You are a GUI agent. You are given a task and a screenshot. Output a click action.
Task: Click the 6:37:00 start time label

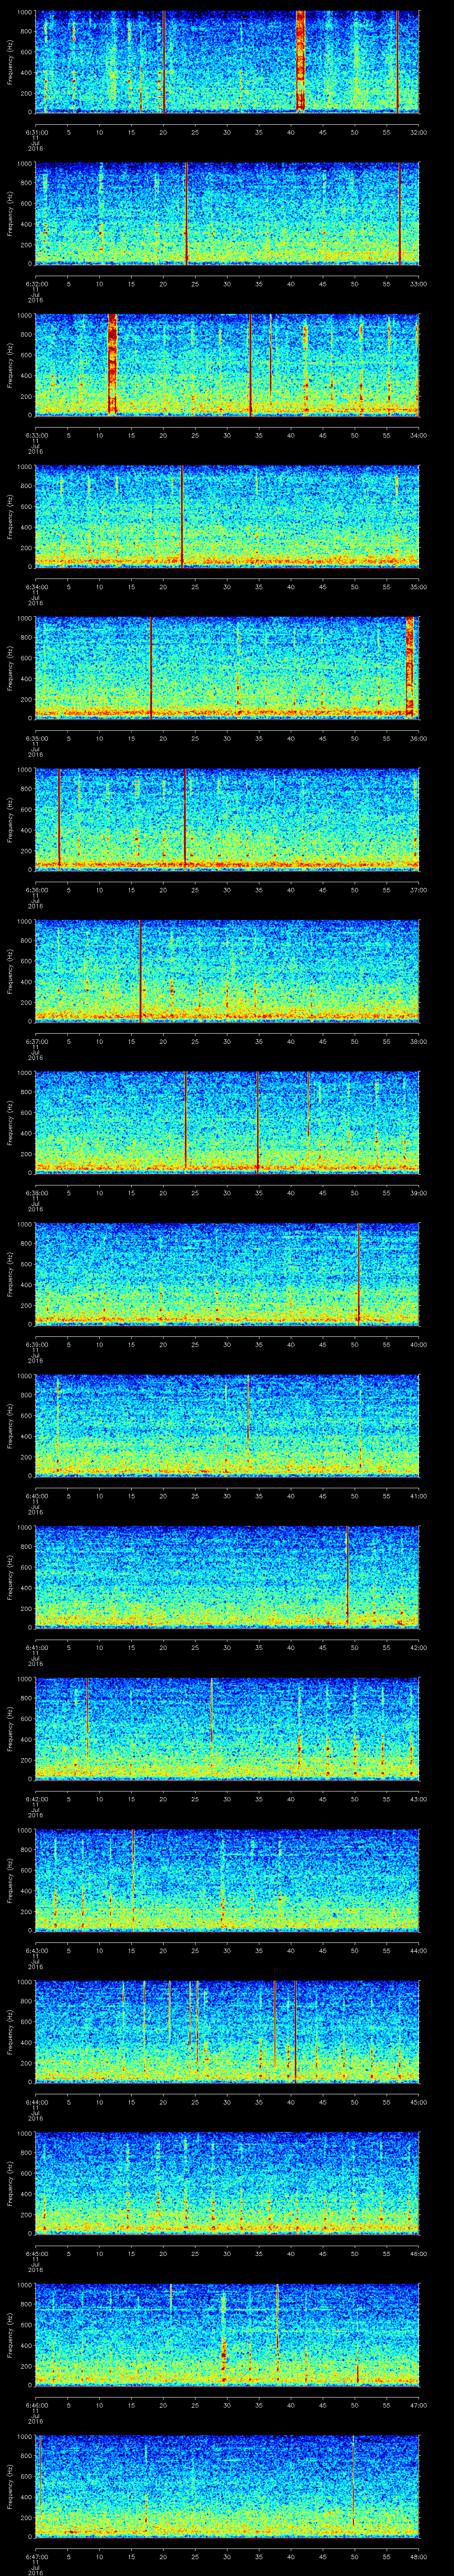pos(36,1041)
